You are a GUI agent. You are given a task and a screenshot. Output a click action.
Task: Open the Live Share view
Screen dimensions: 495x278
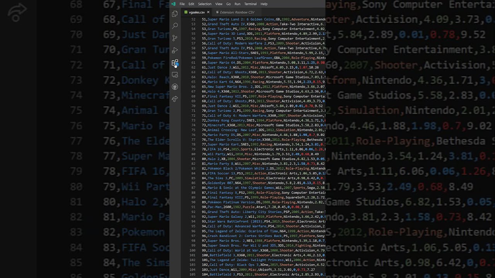pyautogui.click(x=175, y=99)
